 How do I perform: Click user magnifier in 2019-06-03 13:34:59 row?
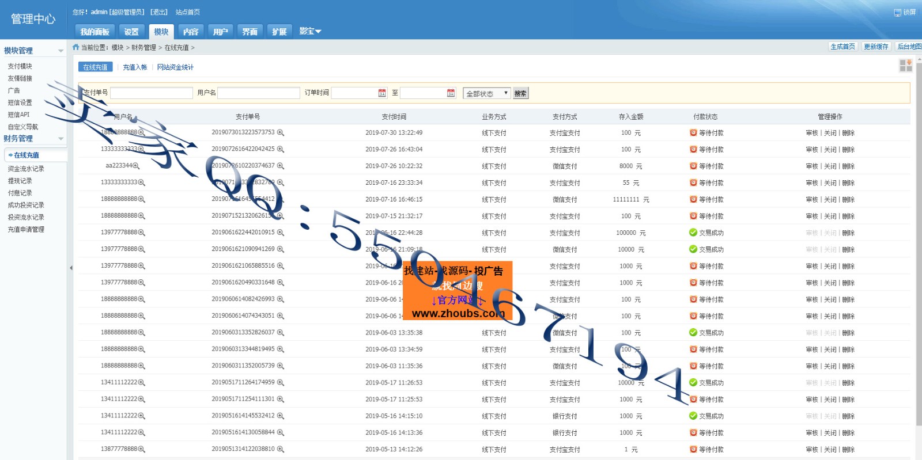(142, 349)
